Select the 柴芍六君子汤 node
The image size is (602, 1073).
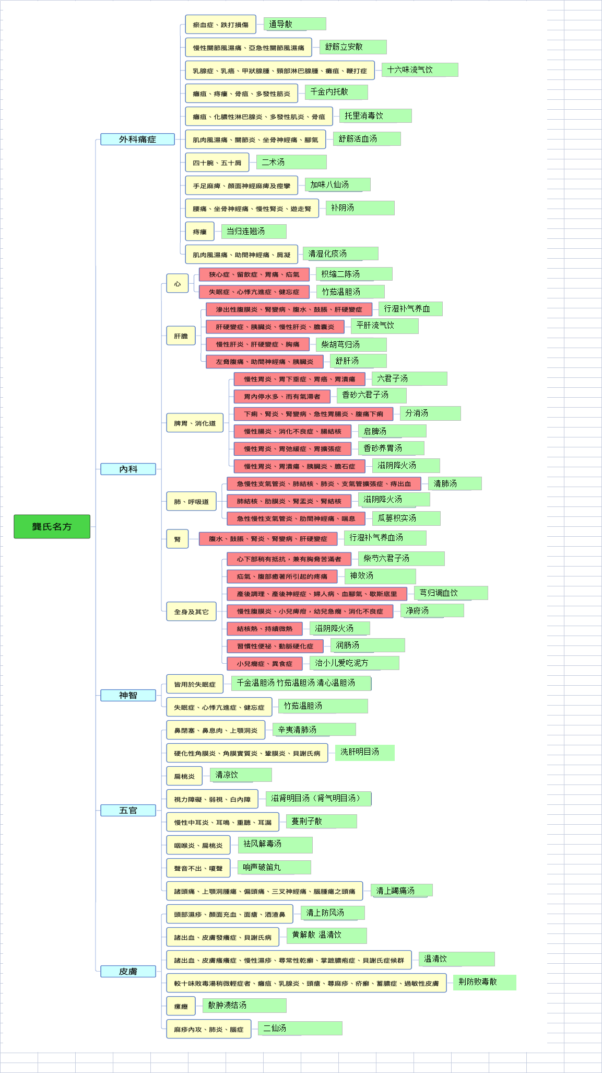point(402,559)
